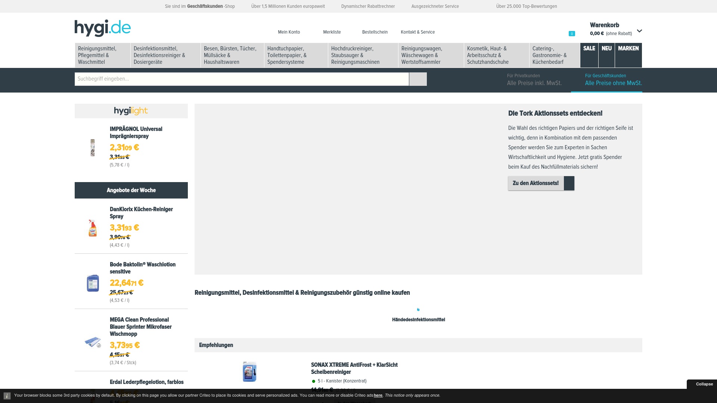Open the NEU tab
The width and height of the screenshot is (717, 403).
pyautogui.click(x=606, y=55)
